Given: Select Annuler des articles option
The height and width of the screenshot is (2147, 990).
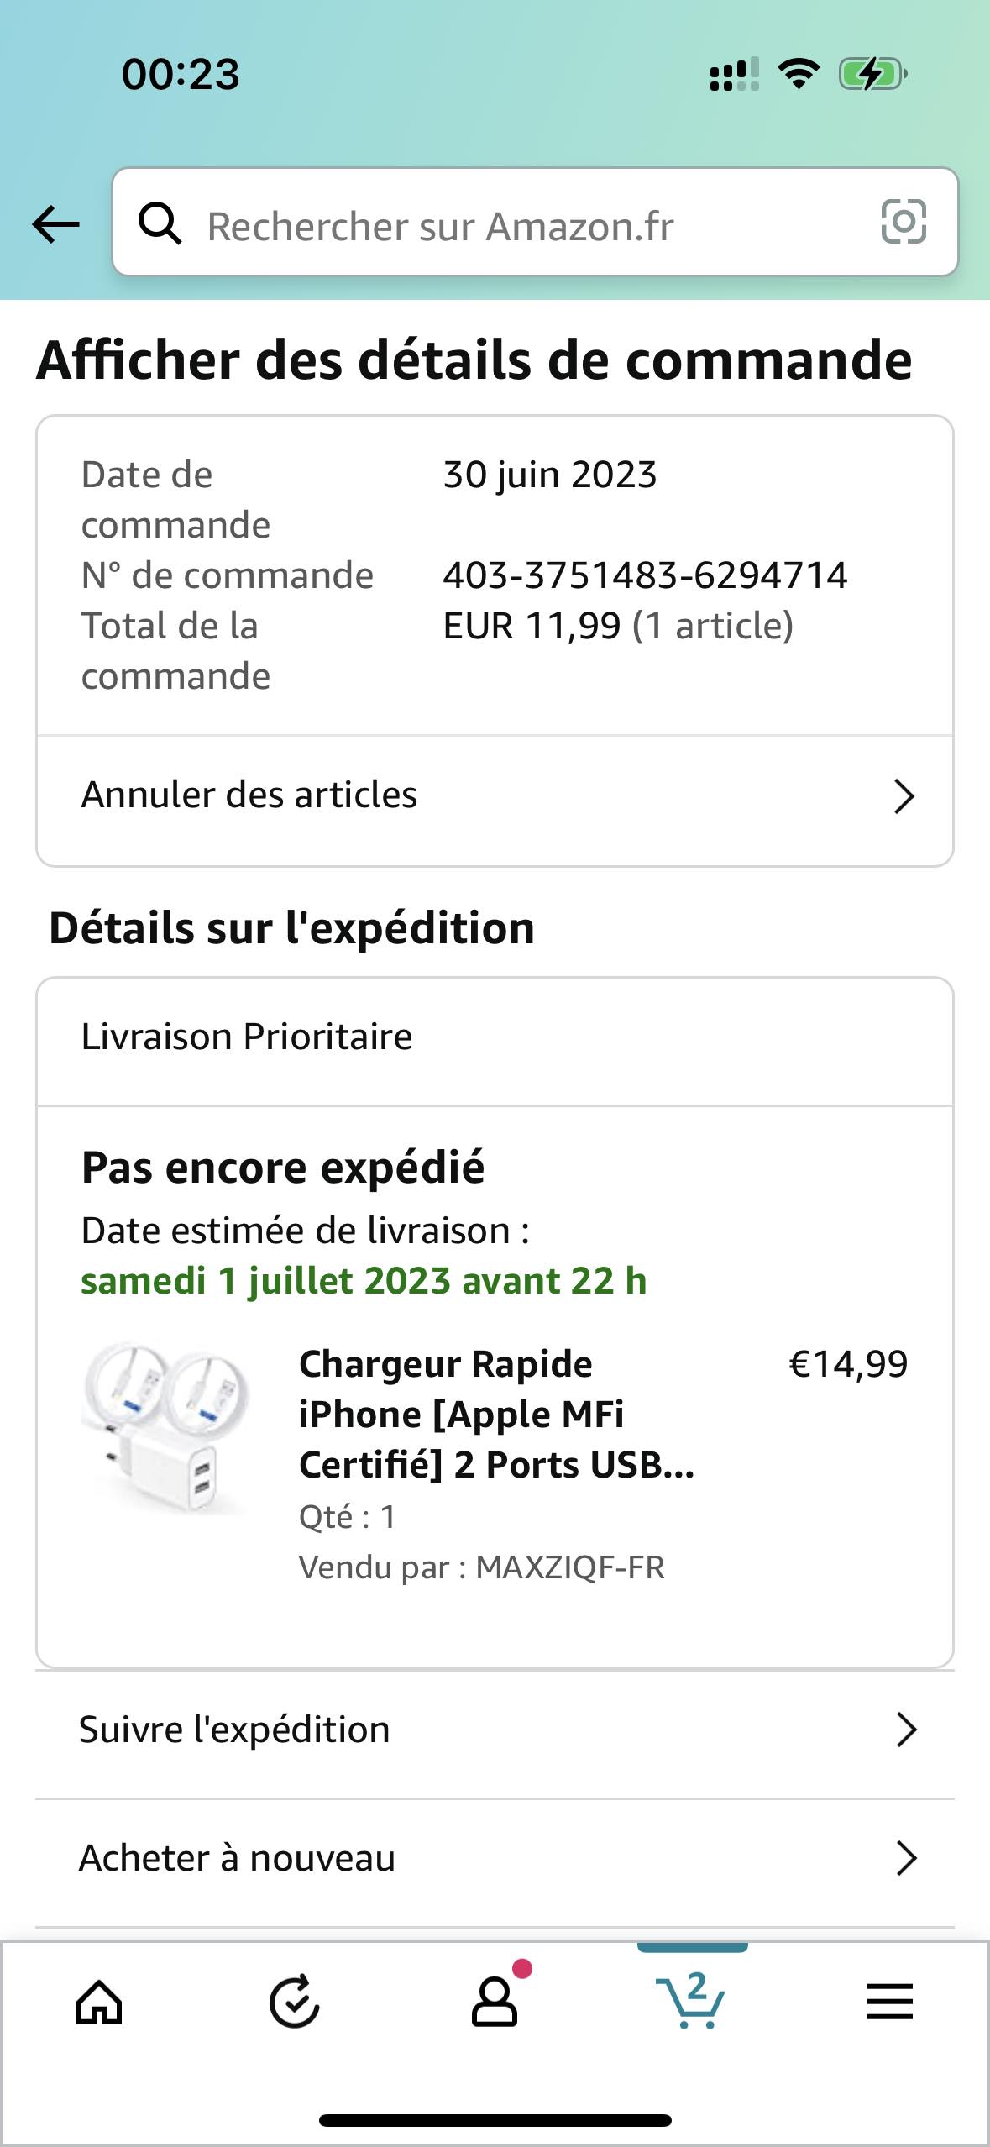Looking at the screenshot, I should [x=249, y=795].
